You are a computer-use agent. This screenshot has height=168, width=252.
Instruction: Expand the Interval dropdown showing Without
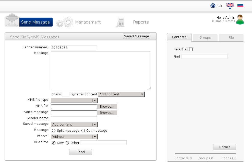pyautogui.click(x=74, y=137)
